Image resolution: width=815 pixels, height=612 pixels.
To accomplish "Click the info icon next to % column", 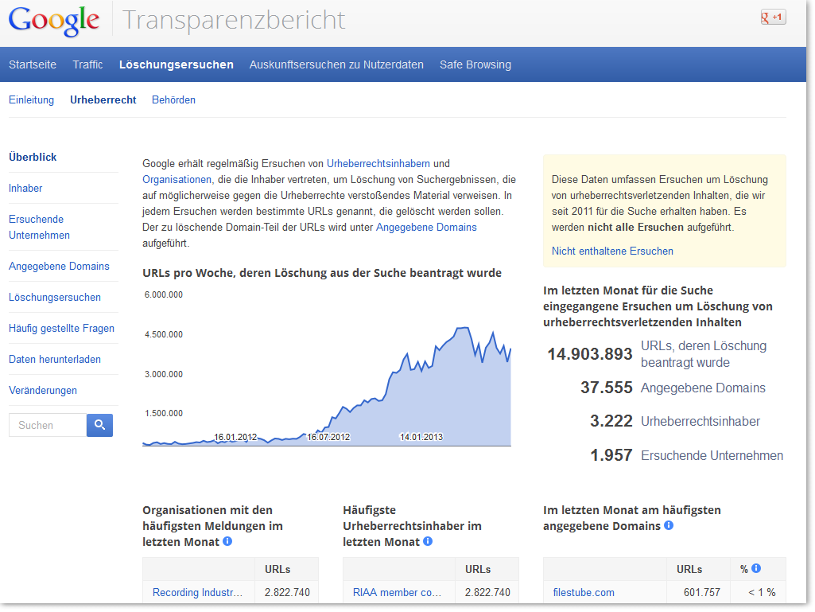I will pos(756,568).
